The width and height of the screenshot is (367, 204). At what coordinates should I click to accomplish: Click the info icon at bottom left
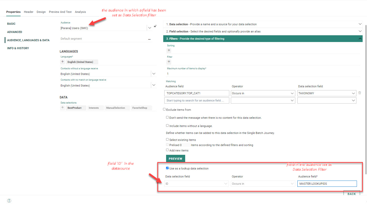[x=9, y=201]
